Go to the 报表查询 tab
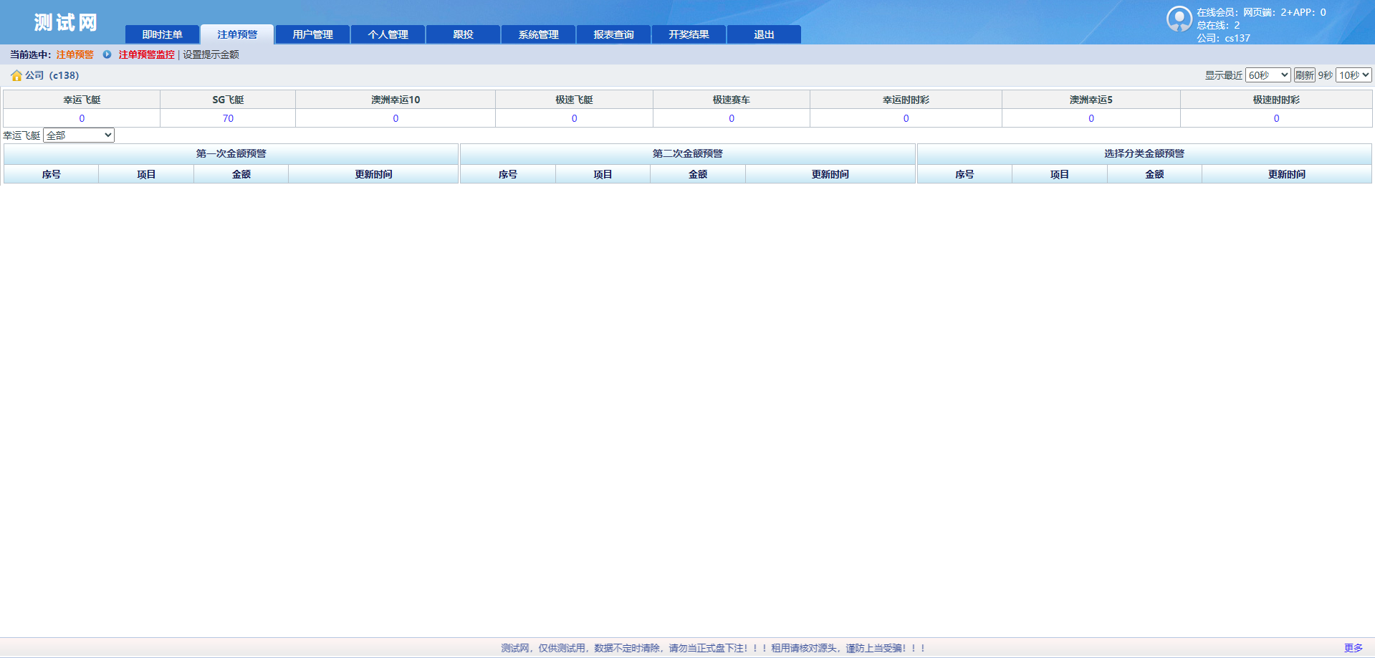This screenshot has height=658, width=1375. 613,34
